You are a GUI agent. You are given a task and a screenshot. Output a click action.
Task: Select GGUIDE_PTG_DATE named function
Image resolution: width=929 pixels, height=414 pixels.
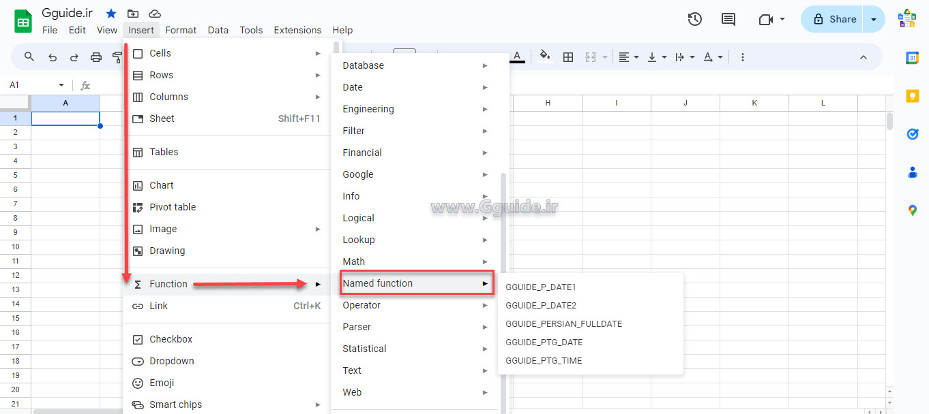click(545, 342)
